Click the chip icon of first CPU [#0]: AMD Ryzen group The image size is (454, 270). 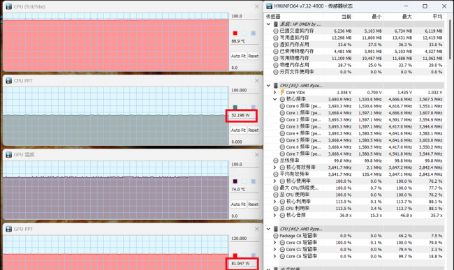[276, 86]
